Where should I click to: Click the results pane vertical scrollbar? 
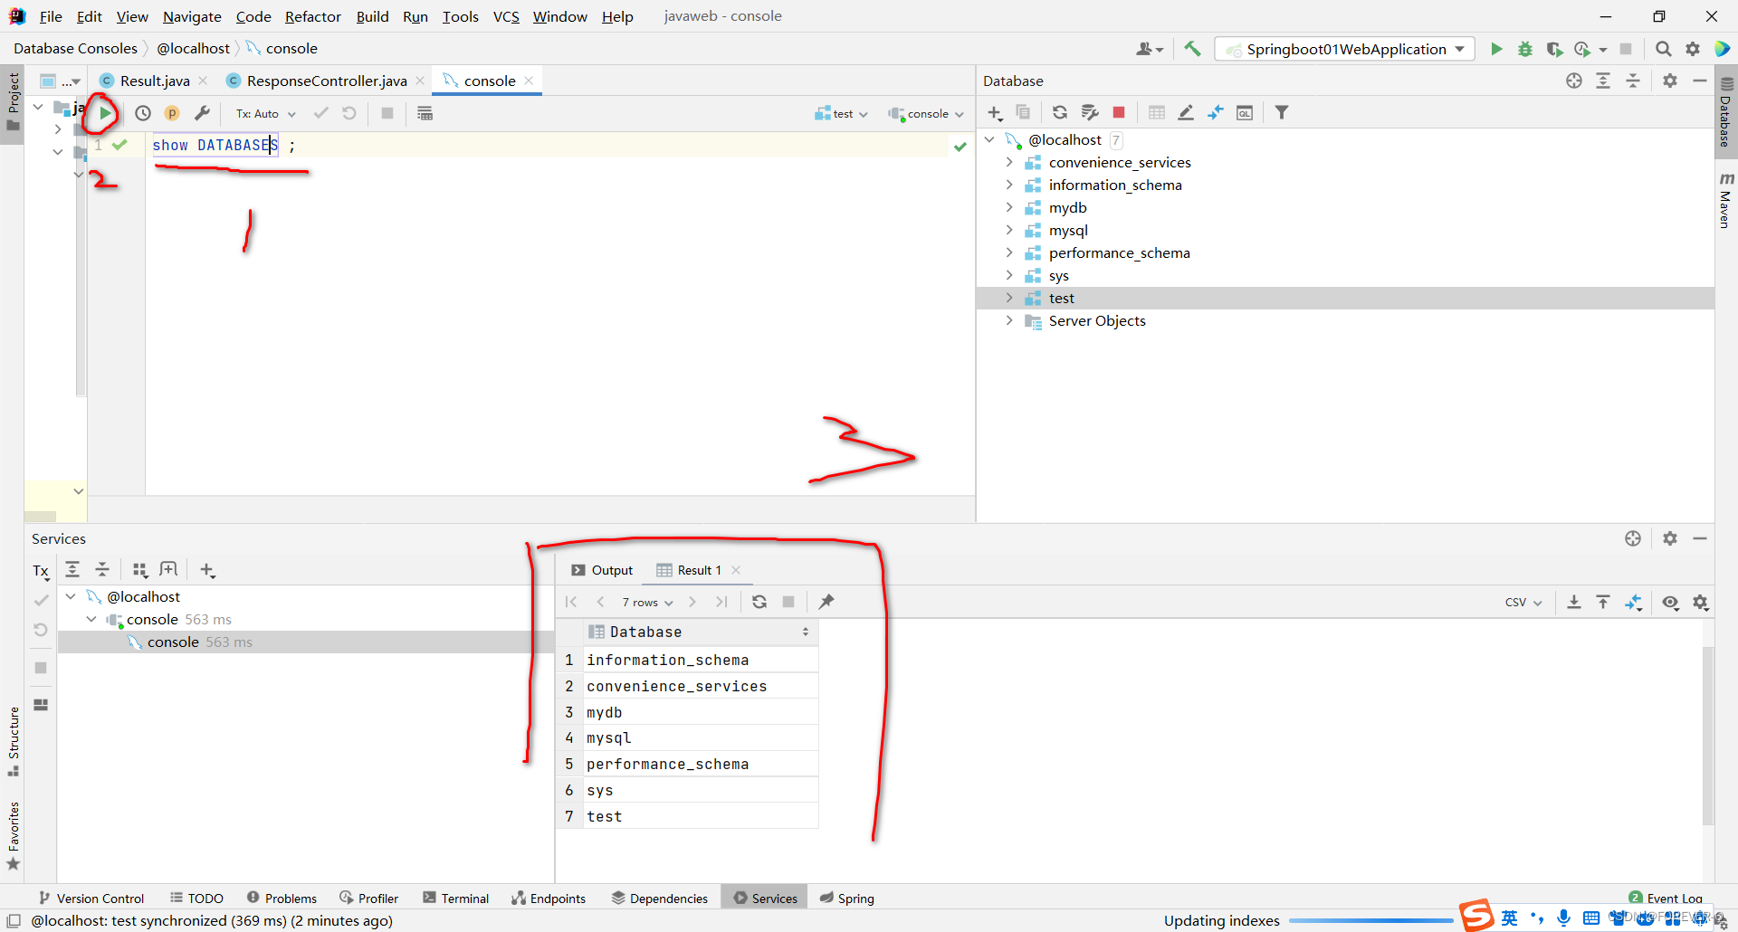pos(1708,735)
